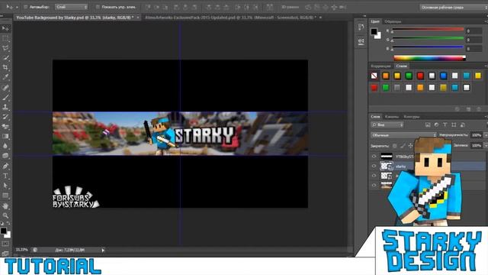Screen dimensions: 488x275
Task: Toggle eye of layer just below starky
Action: tap(374, 176)
